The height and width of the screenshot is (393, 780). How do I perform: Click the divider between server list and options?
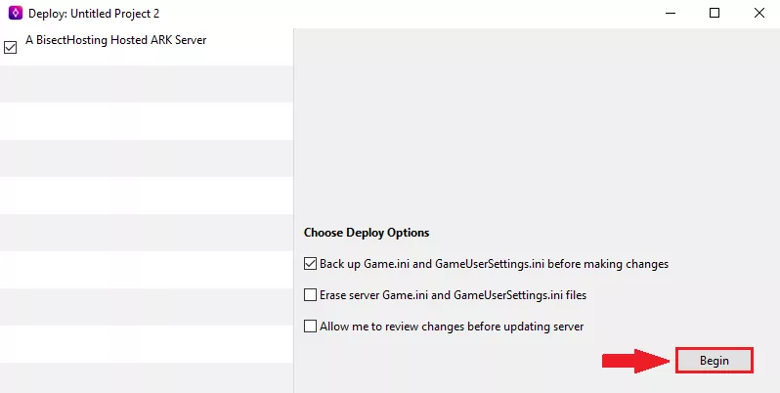[293, 196]
